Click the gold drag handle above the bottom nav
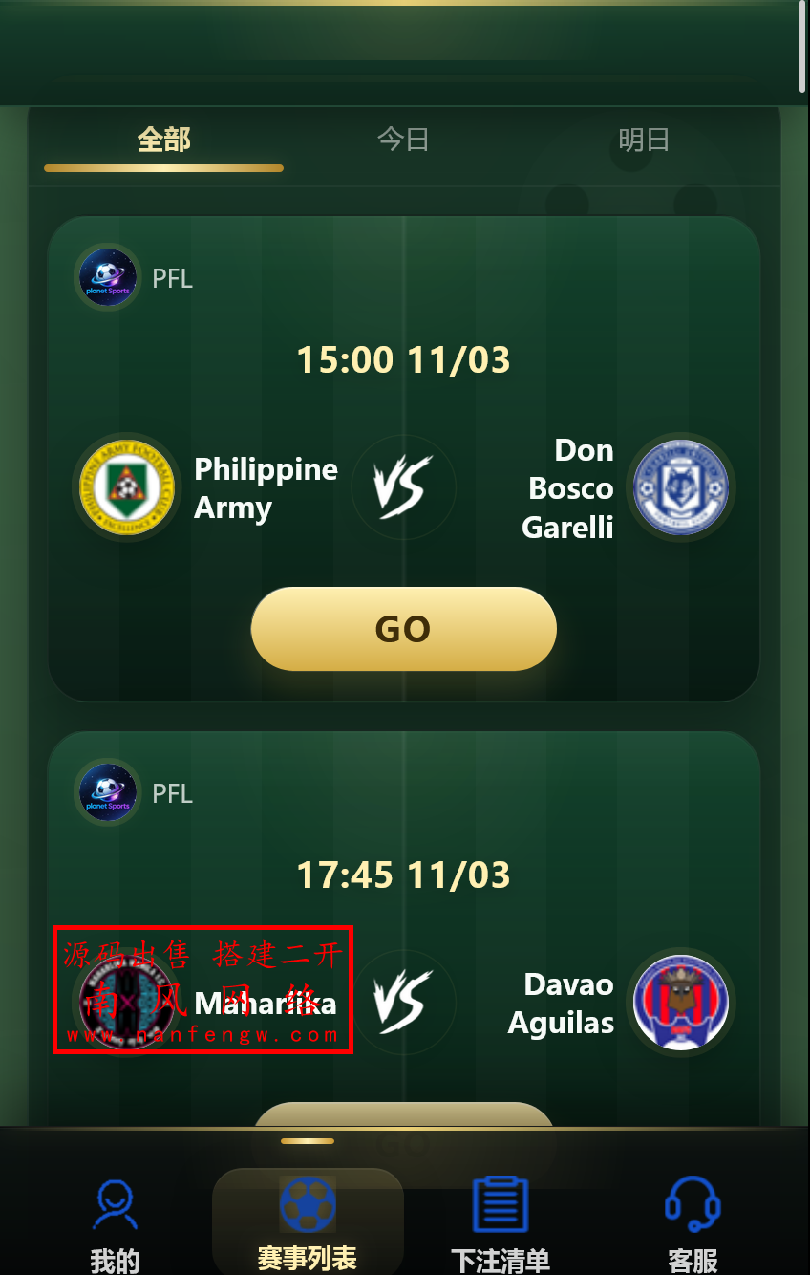 coord(308,1141)
